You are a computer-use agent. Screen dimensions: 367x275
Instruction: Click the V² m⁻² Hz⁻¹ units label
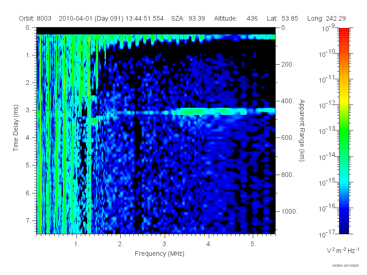click(x=343, y=250)
